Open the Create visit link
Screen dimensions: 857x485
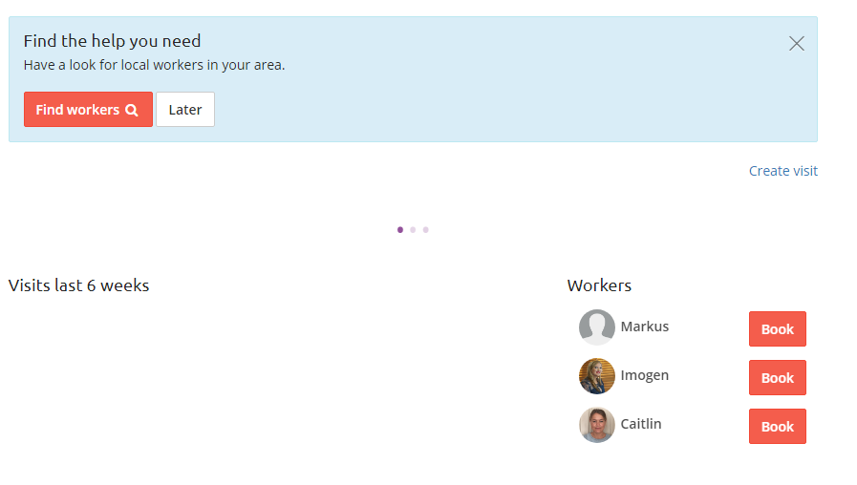[x=782, y=171]
